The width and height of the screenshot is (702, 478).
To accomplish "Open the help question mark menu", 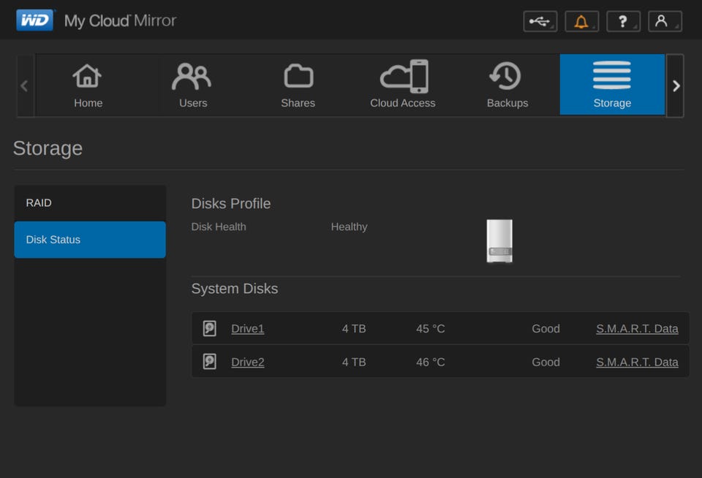I will coord(623,21).
